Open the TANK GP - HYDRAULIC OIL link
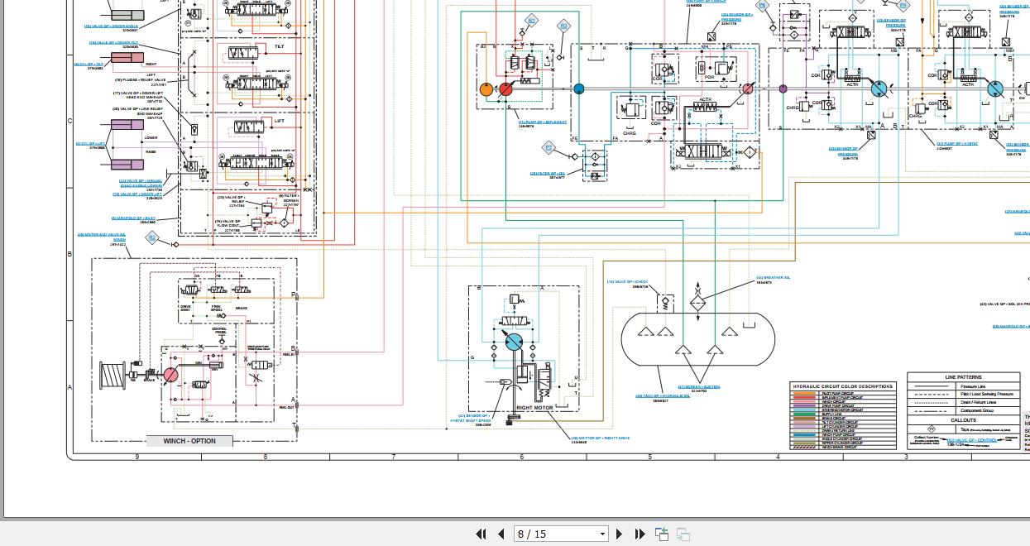This screenshot has width=1030, height=546. point(662,396)
